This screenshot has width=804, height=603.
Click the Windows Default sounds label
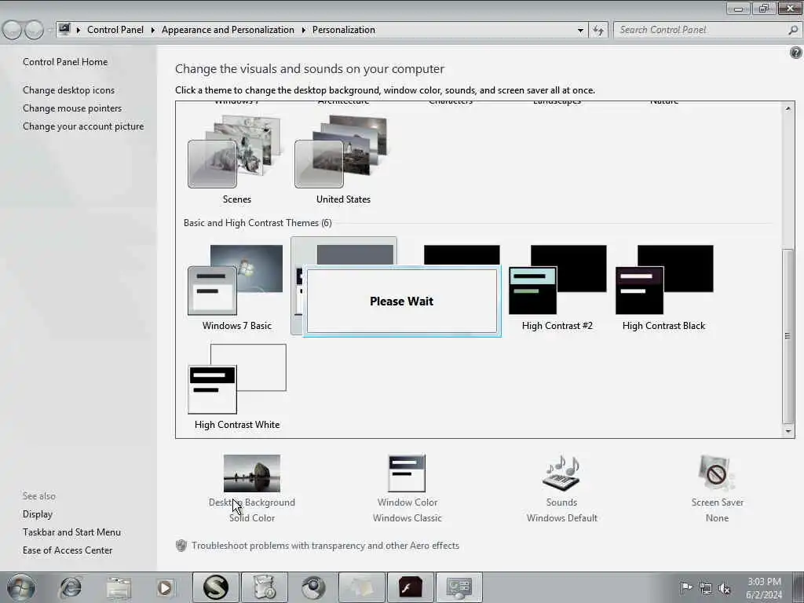(562, 518)
